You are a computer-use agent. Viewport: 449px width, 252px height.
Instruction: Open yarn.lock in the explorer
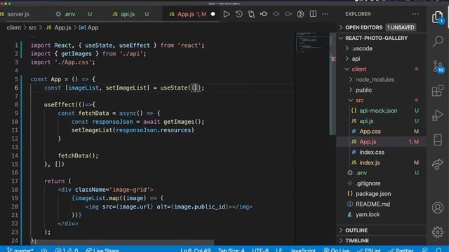[x=381, y=214]
